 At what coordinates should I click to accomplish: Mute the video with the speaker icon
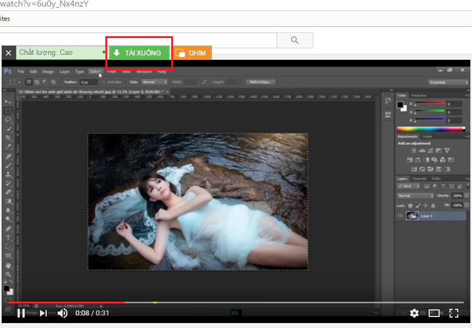click(x=63, y=313)
